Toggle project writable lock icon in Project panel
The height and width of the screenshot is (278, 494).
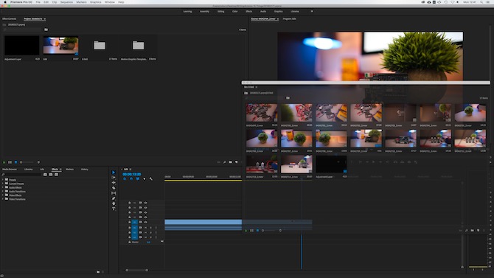click(x=4, y=162)
